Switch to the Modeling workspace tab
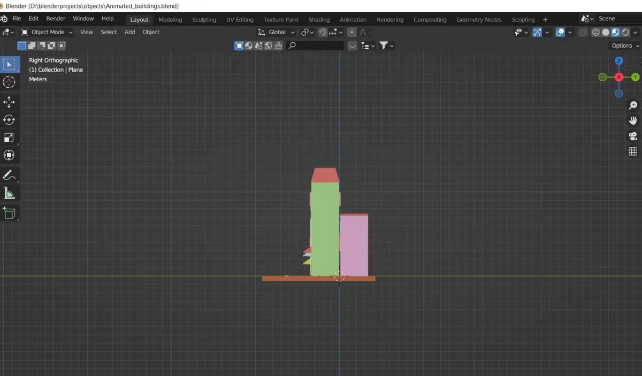Screen dimensions: 642x376 [170, 20]
